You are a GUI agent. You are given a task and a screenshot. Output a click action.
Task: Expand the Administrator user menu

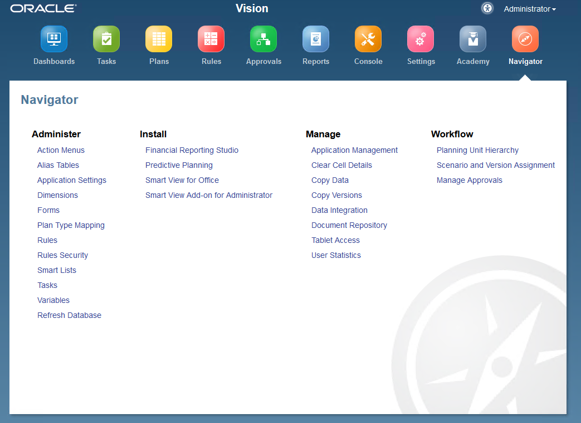click(x=530, y=9)
